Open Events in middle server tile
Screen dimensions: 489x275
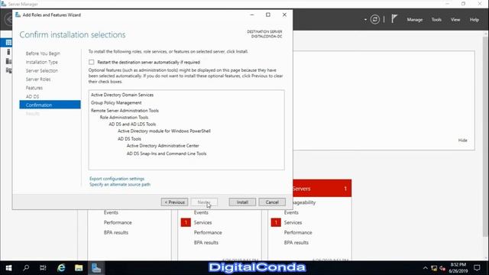point(201,212)
